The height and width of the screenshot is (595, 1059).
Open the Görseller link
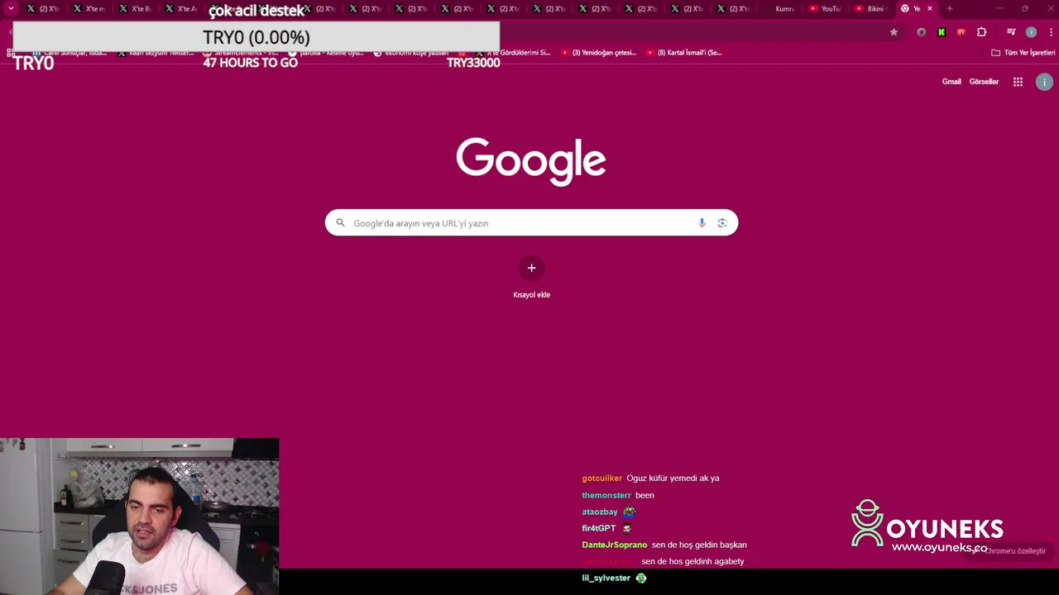point(984,82)
